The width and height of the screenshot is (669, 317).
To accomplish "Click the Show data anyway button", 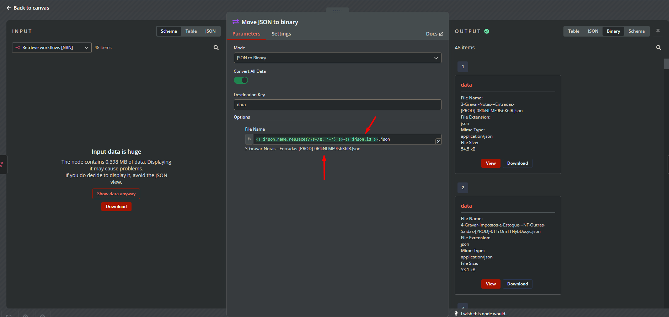I will (x=116, y=194).
